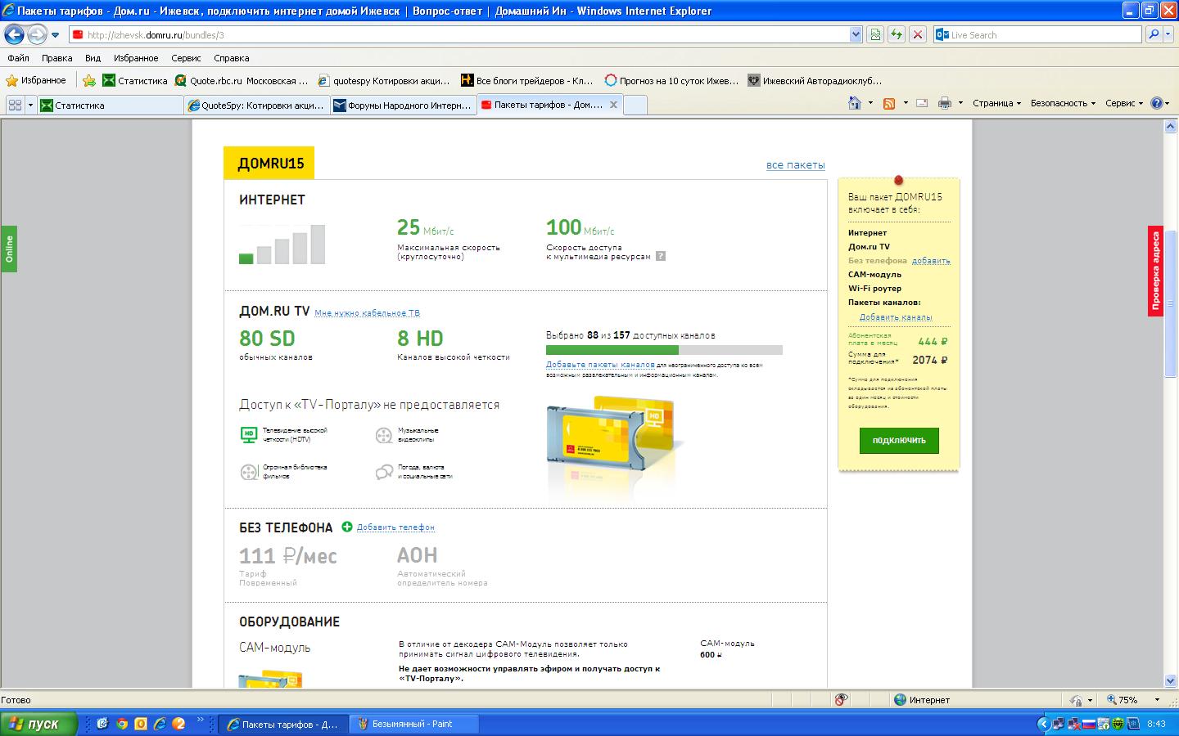
Task: Open recent pages dropdown beside Forward arrow
Action: pos(55,35)
